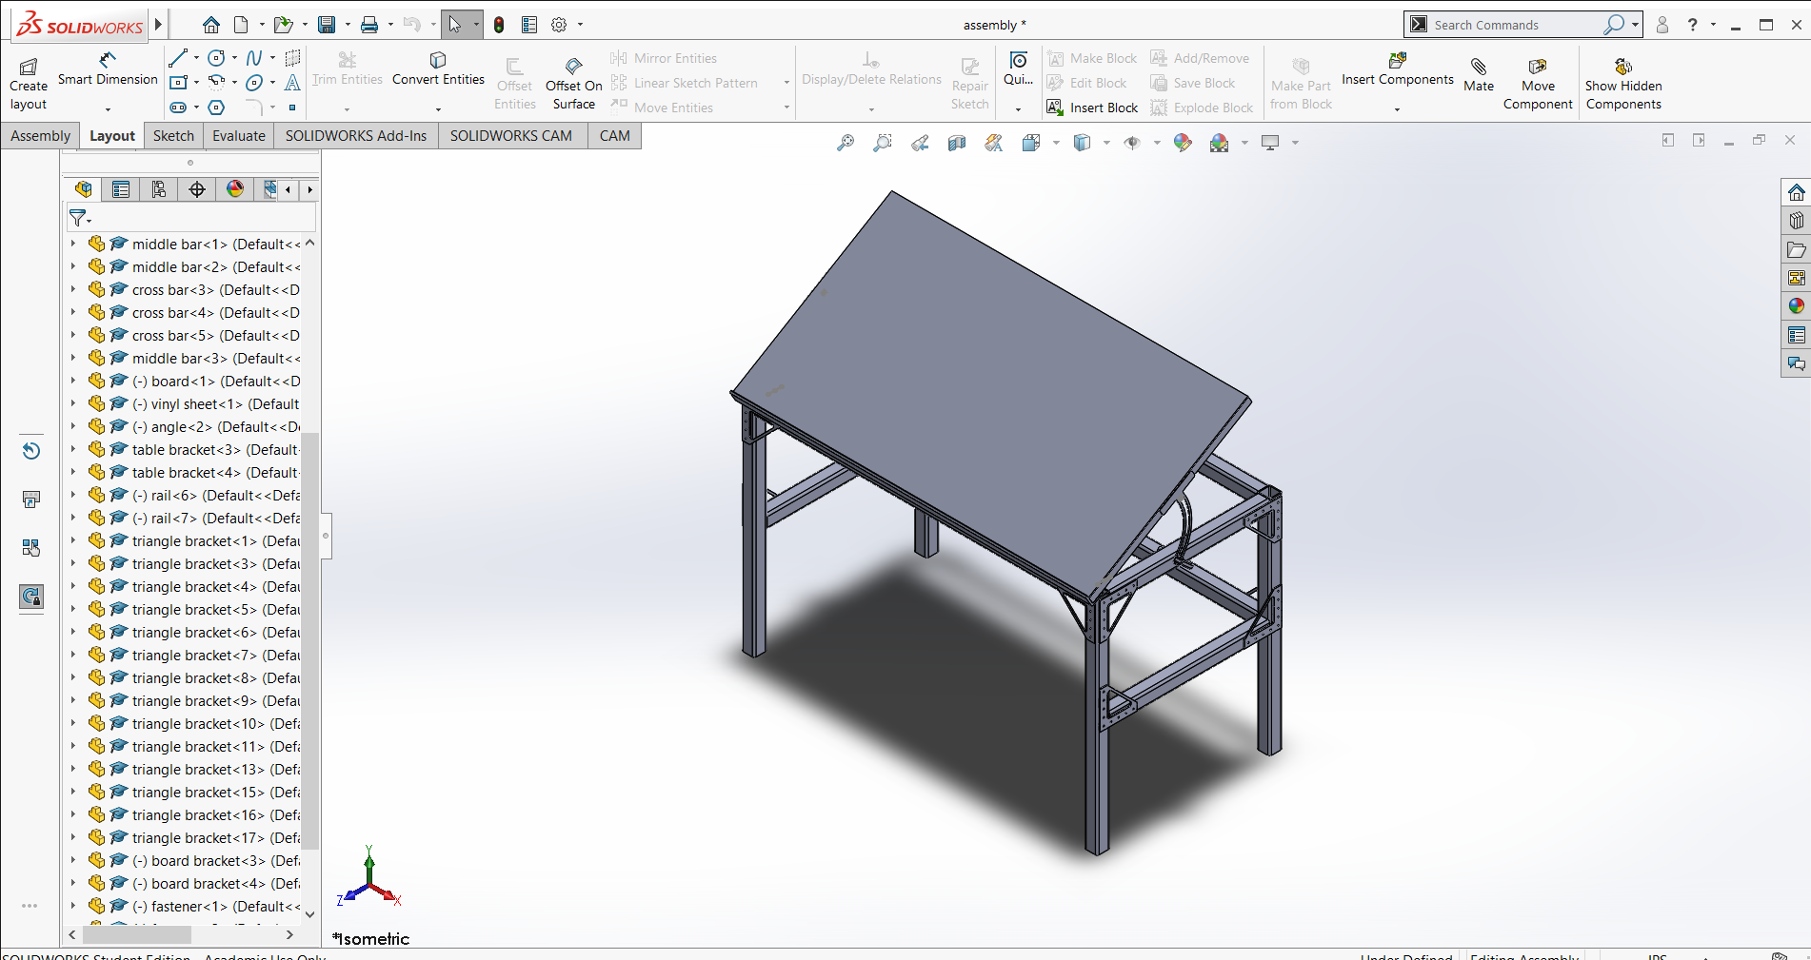Screen dimensions: 1811x960
Task: Click the Offset On Surface tool
Action: [573, 84]
